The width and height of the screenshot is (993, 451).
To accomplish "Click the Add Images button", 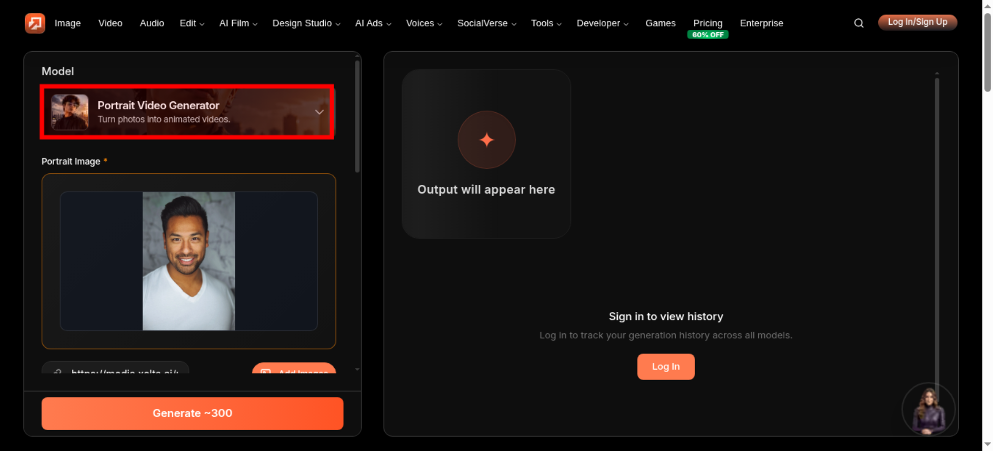I will coord(294,369).
